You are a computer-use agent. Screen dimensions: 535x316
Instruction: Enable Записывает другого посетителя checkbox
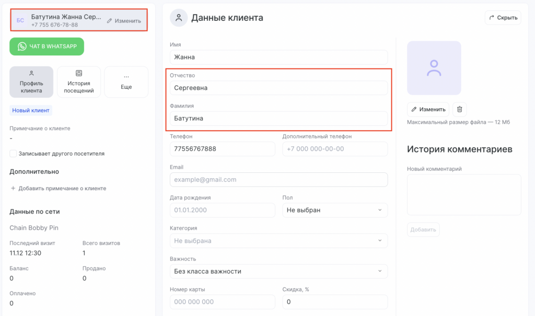click(13, 154)
